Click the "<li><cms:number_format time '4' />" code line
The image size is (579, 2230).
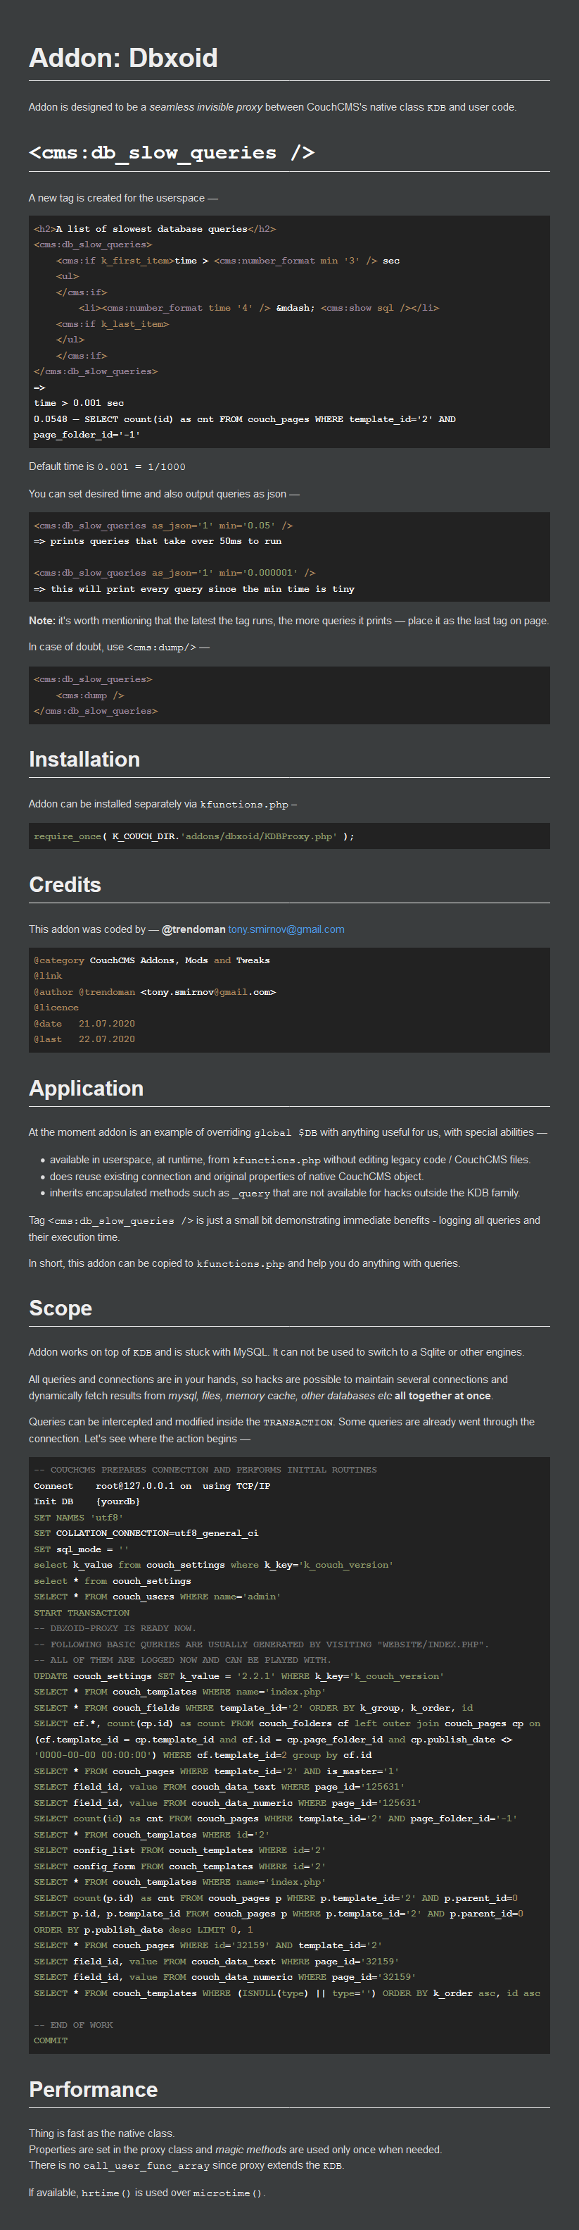pos(258,308)
